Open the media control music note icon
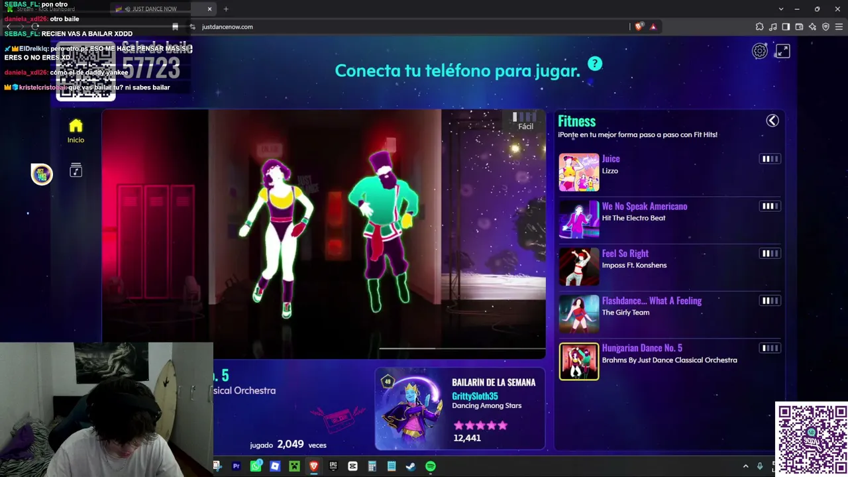 coord(772,26)
